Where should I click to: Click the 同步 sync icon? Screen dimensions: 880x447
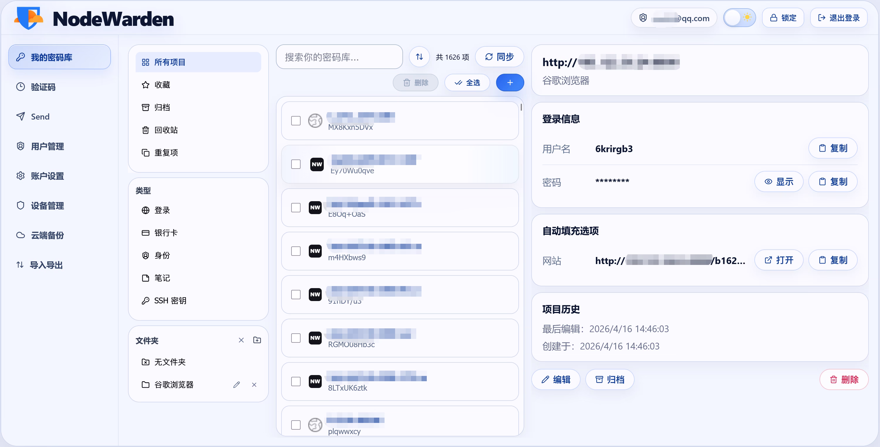tap(489, 57)
